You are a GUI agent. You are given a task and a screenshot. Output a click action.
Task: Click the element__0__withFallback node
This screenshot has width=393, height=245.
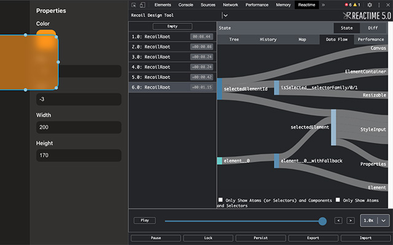[x=276, y=160]
